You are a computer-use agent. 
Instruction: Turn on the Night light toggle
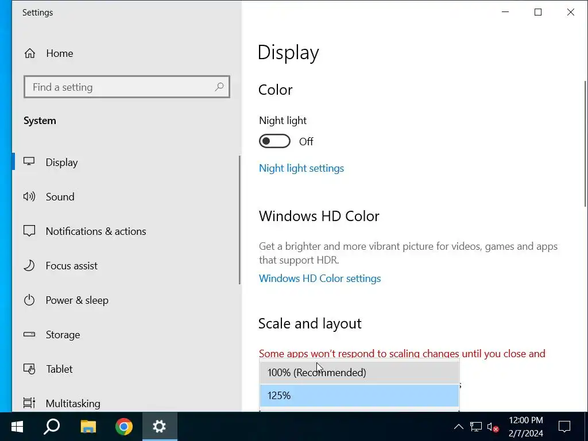tap(274, 141)
